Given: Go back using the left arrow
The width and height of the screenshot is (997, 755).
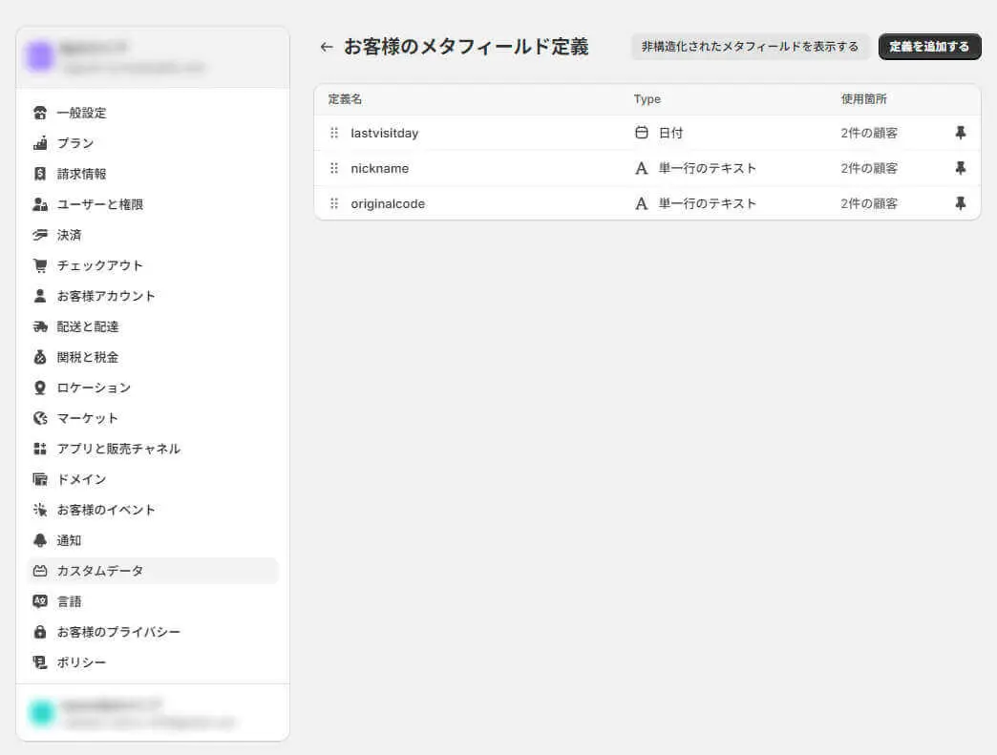Looking at the screenshot, I should (327, 47).
